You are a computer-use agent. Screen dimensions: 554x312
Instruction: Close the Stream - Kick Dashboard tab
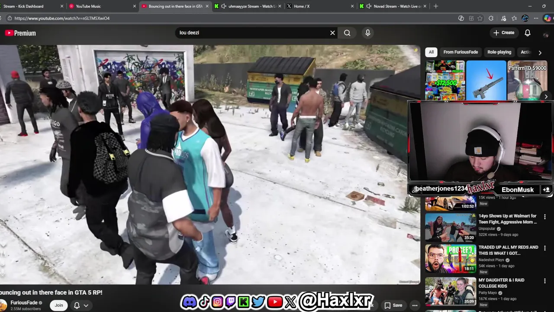click(x=62, y=6)
